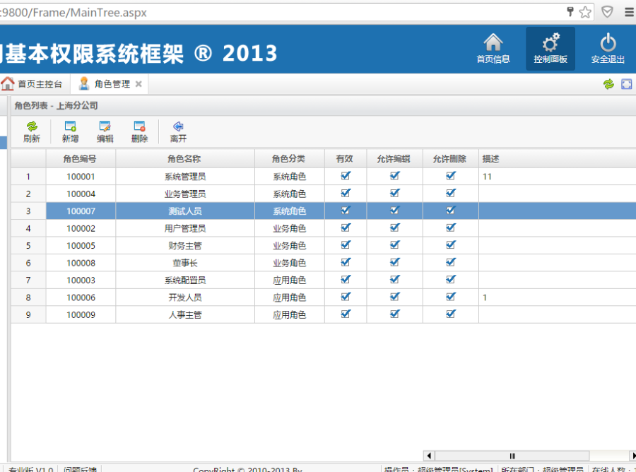This screenshot has width=636, height=472.
Task: Click the 新增 add role icon
Action: 70,126
